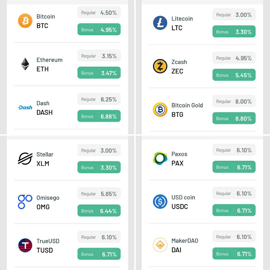Click the Paxos logo icon

click(160, 158)
